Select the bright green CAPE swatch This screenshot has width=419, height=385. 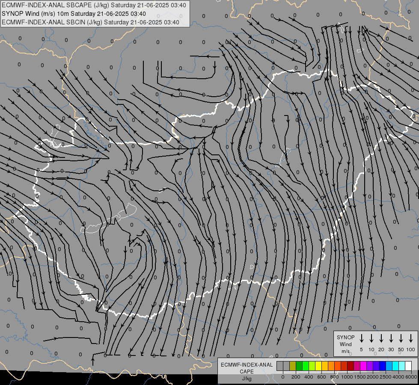306,366
